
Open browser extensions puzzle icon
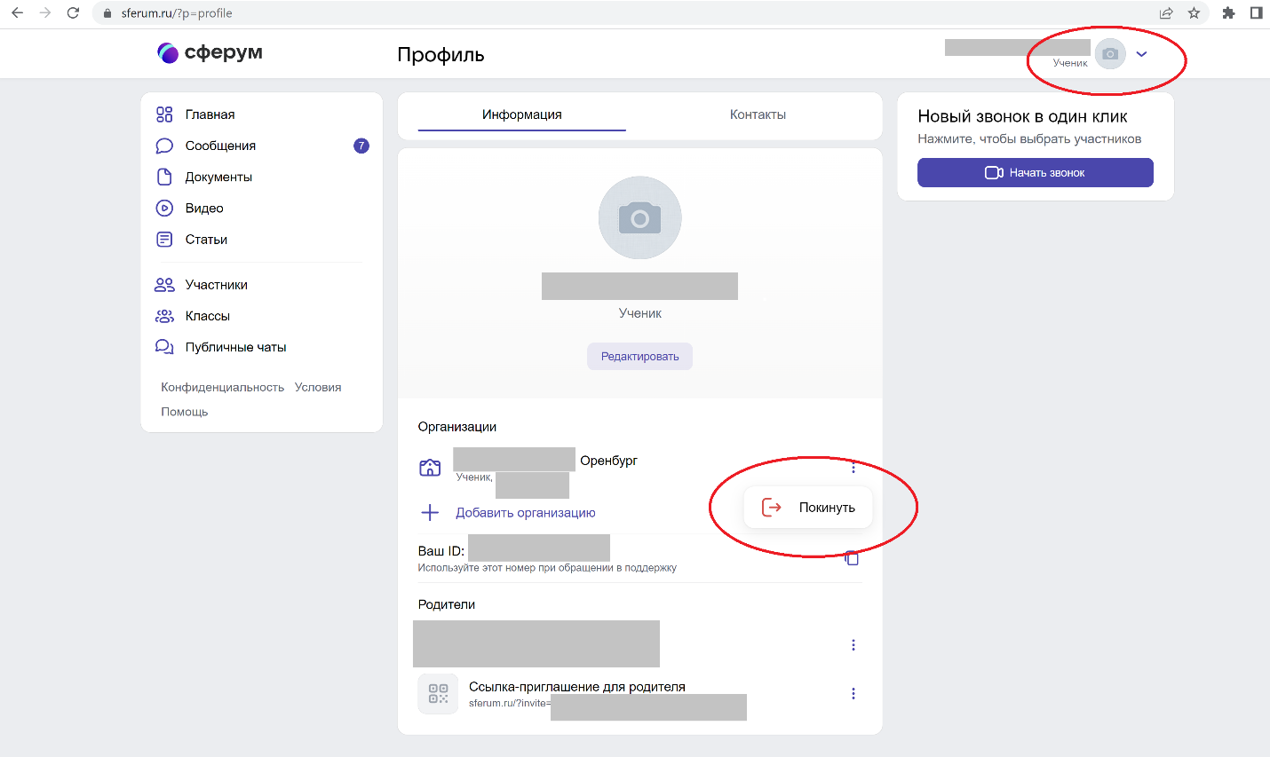1228,13
